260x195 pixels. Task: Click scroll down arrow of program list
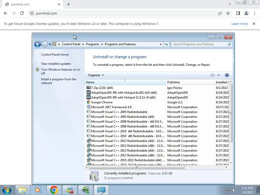pyautogui.click(x=231, y=163)
